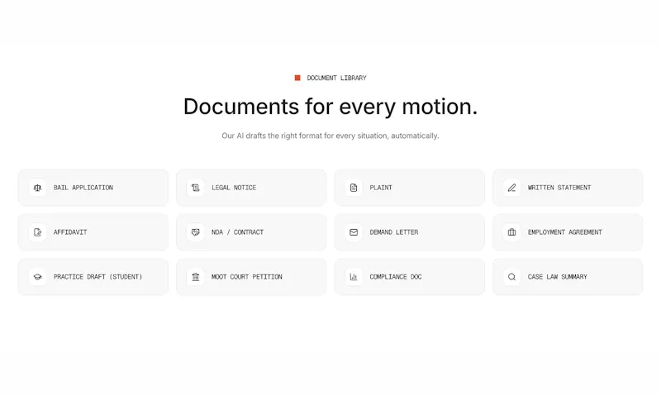Screen dimensions: 661x396
Task: Click the 'Our AI drafts the right format' subtitle
Action: [x=330, y=136]
